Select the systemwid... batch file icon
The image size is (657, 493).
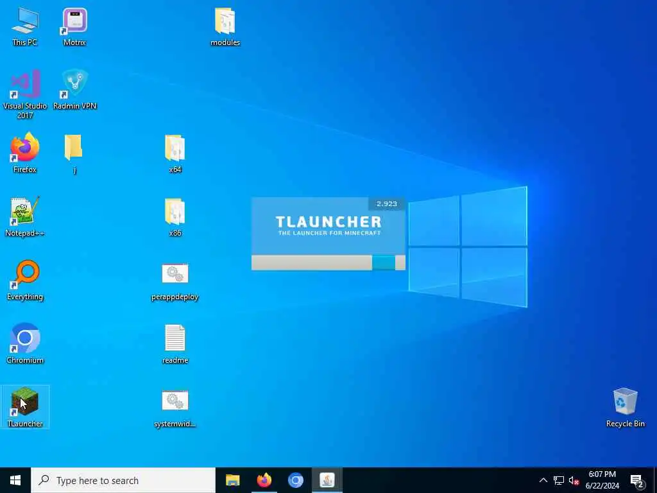[x=175, y=409]
